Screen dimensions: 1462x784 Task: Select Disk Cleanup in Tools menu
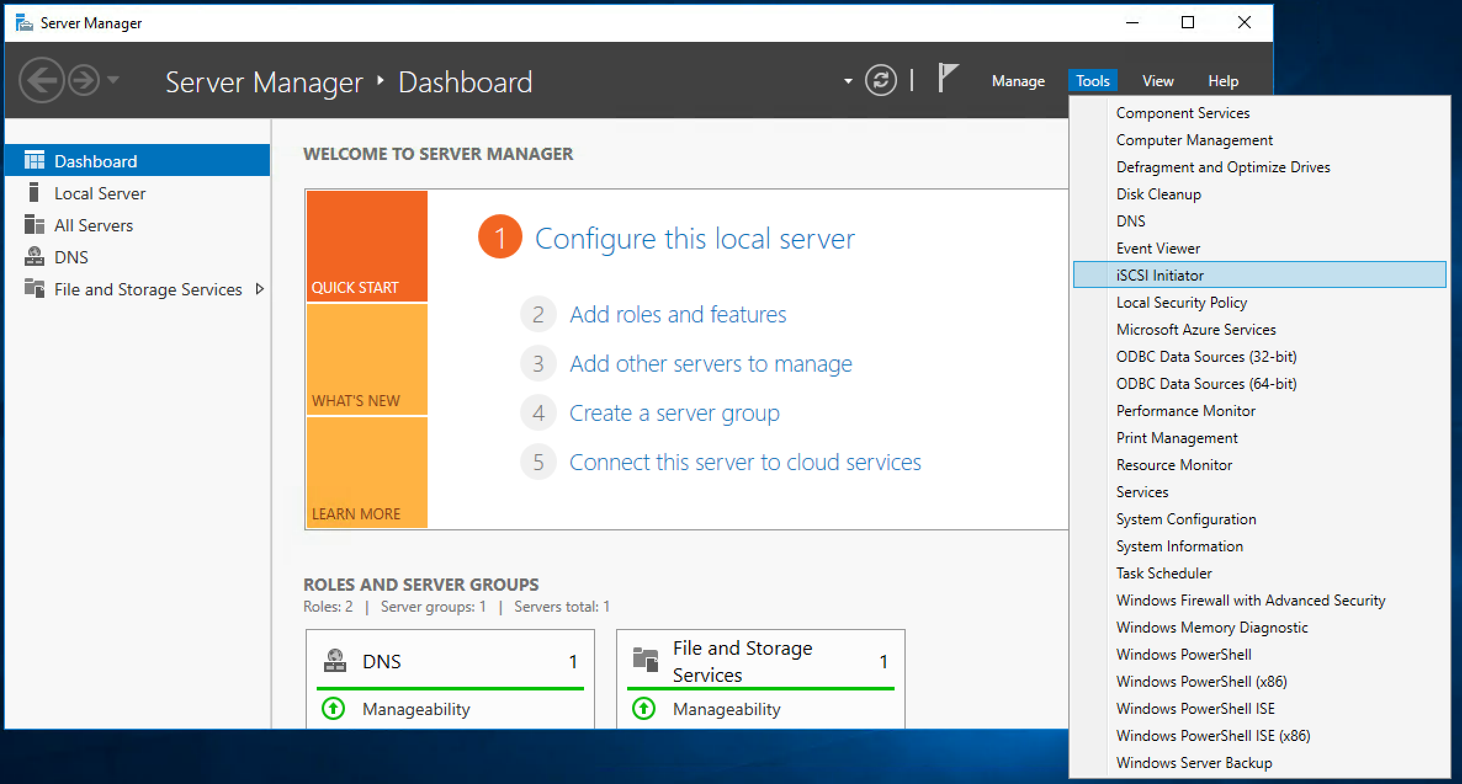pos(1259,194)
